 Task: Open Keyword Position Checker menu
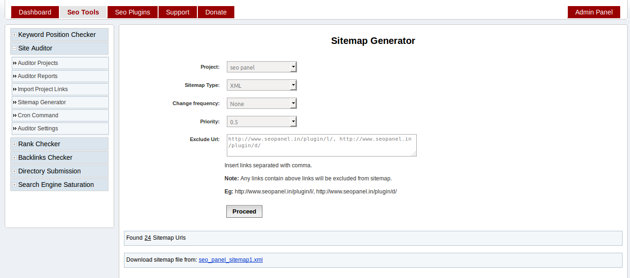point(59,35)
